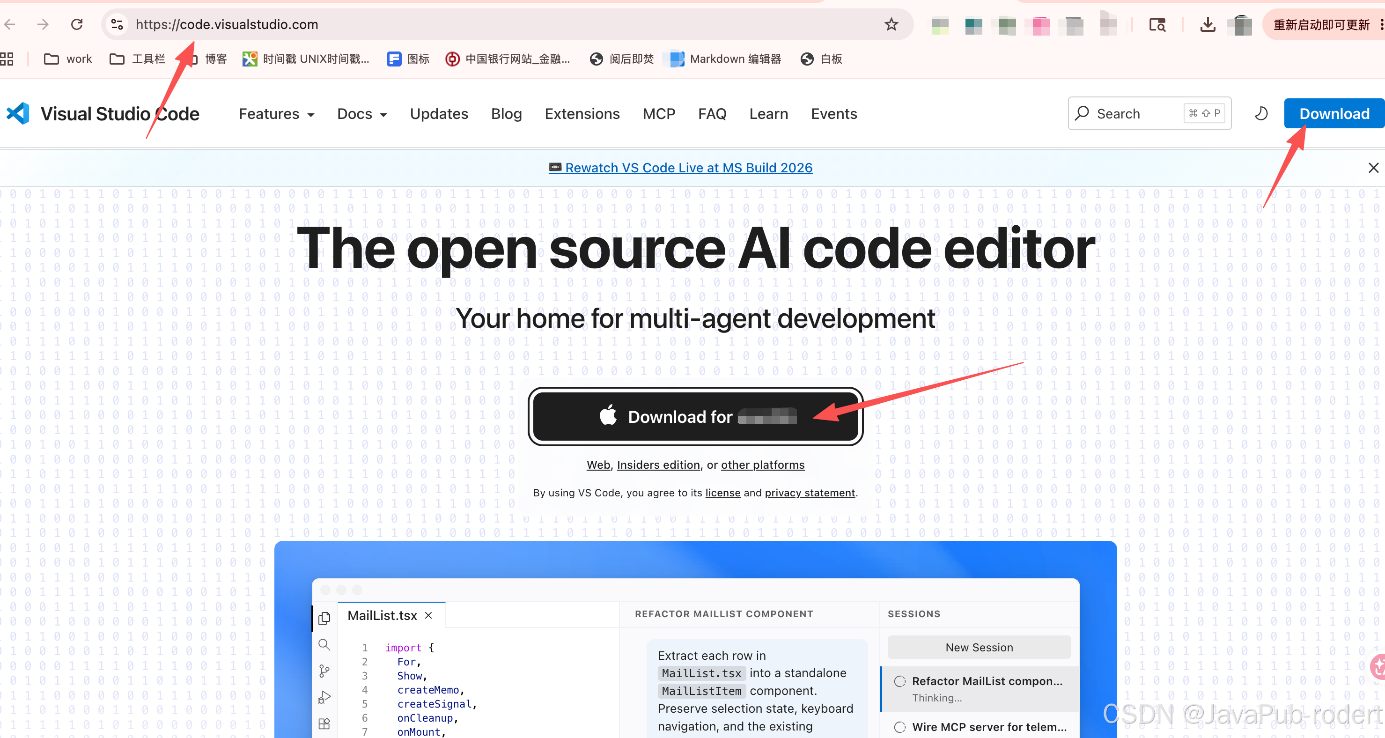Open site information icon in address bar

[x=117, y=24]
